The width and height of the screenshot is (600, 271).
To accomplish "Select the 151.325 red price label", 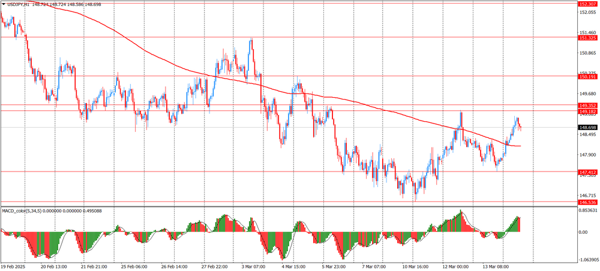I will (x=587, y=38).
